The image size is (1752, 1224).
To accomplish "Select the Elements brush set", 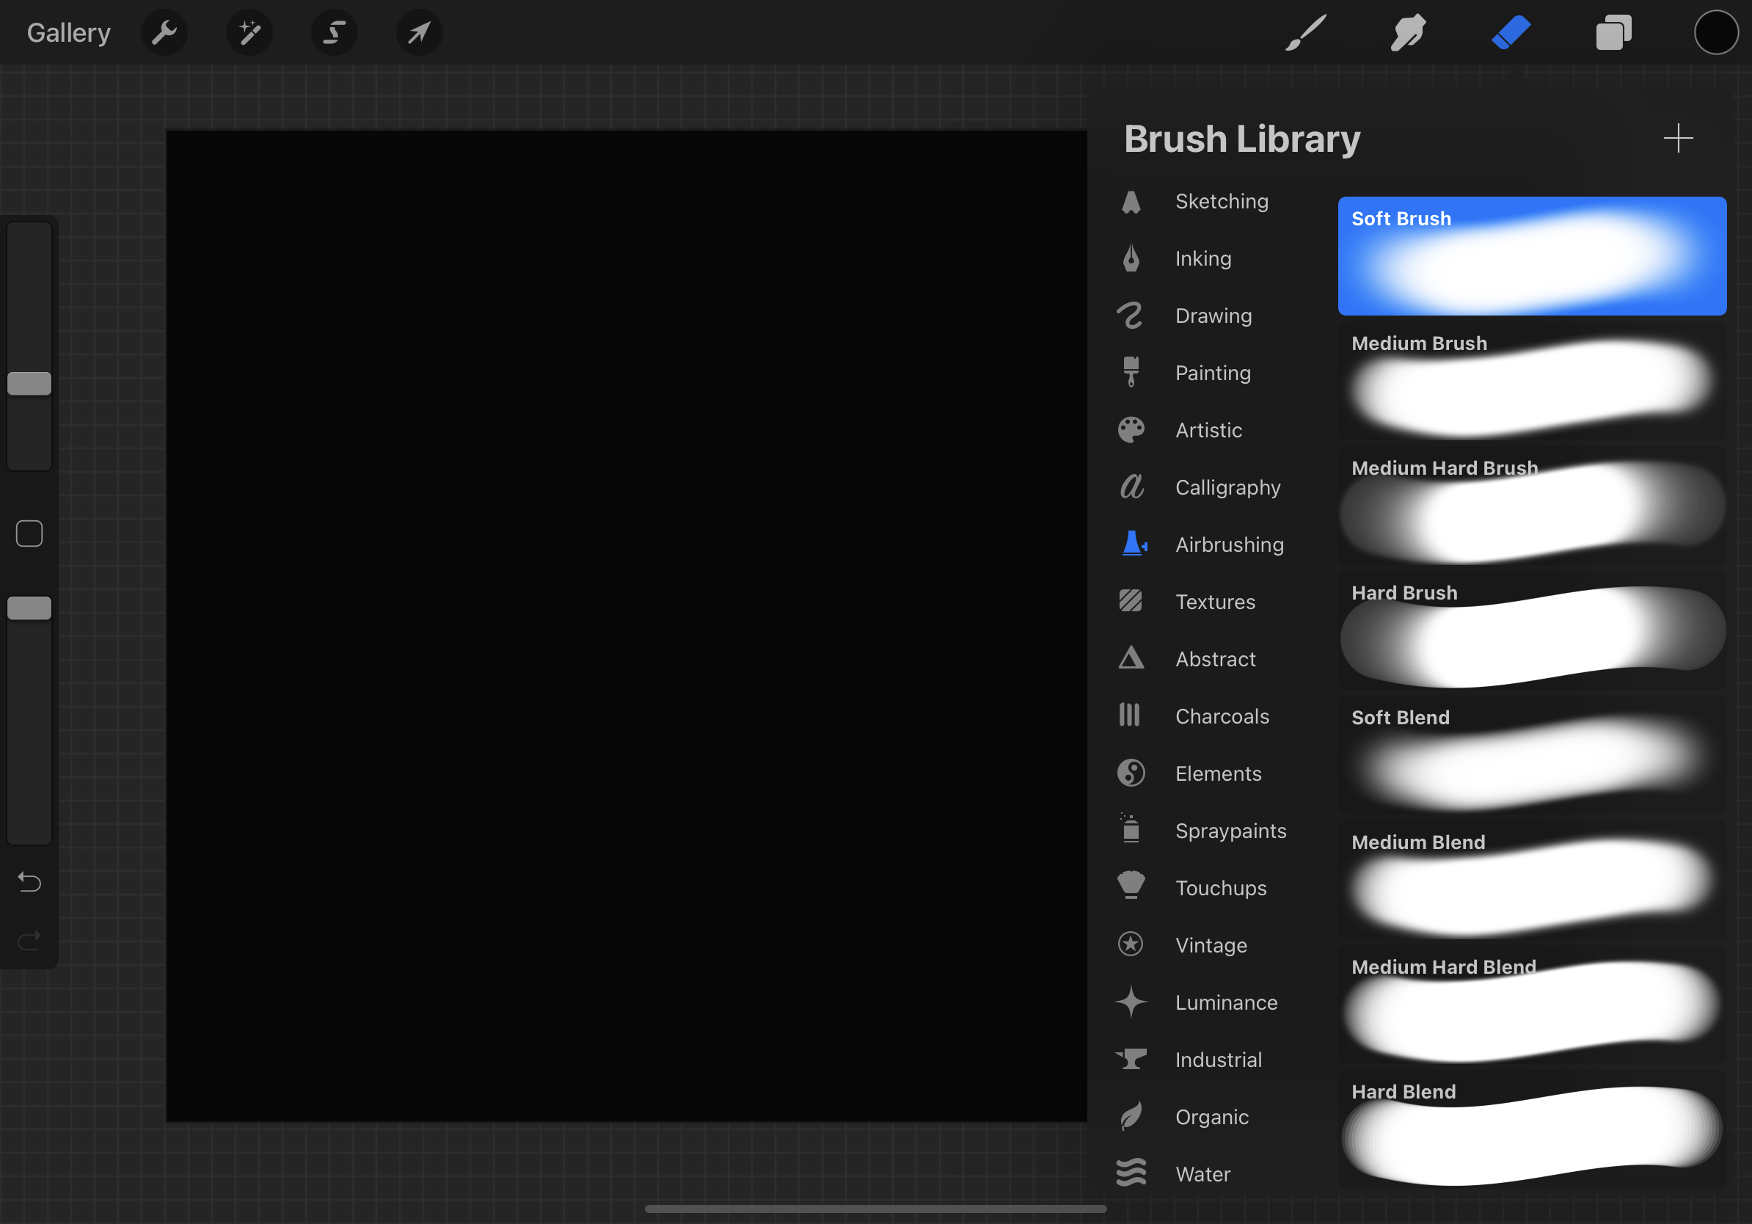I will [1219, 773].
